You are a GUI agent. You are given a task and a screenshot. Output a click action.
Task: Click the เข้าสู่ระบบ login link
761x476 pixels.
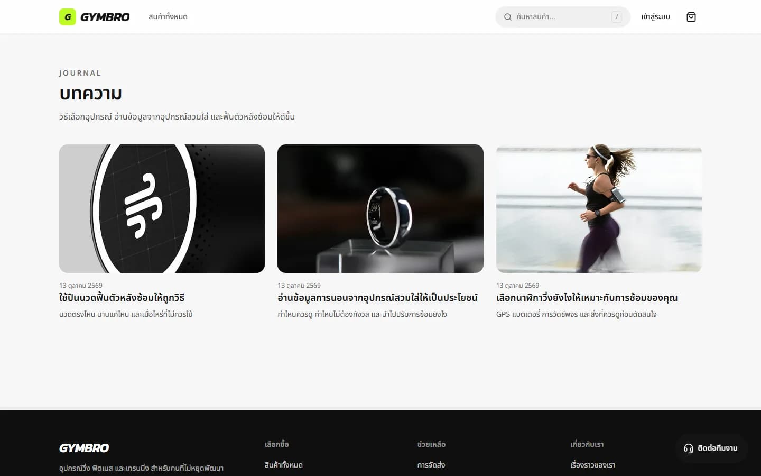pyautogui.click(x=655, y=17)
